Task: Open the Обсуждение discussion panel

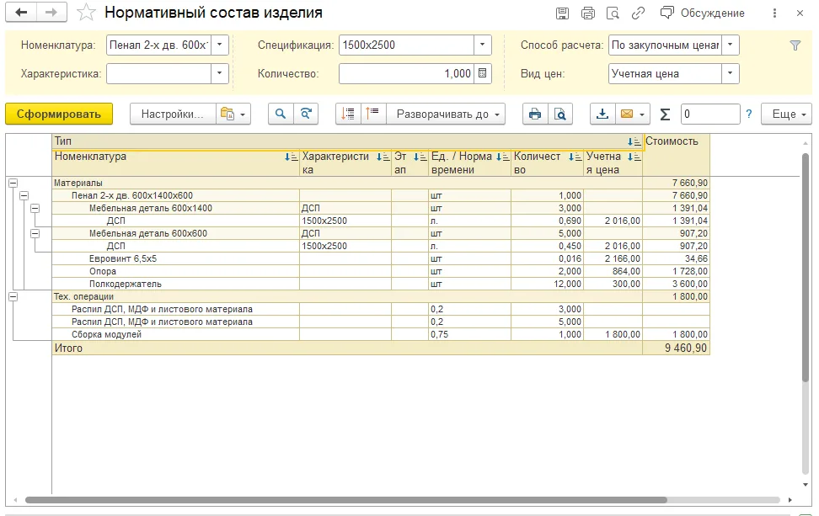Action: pos(703,13)
